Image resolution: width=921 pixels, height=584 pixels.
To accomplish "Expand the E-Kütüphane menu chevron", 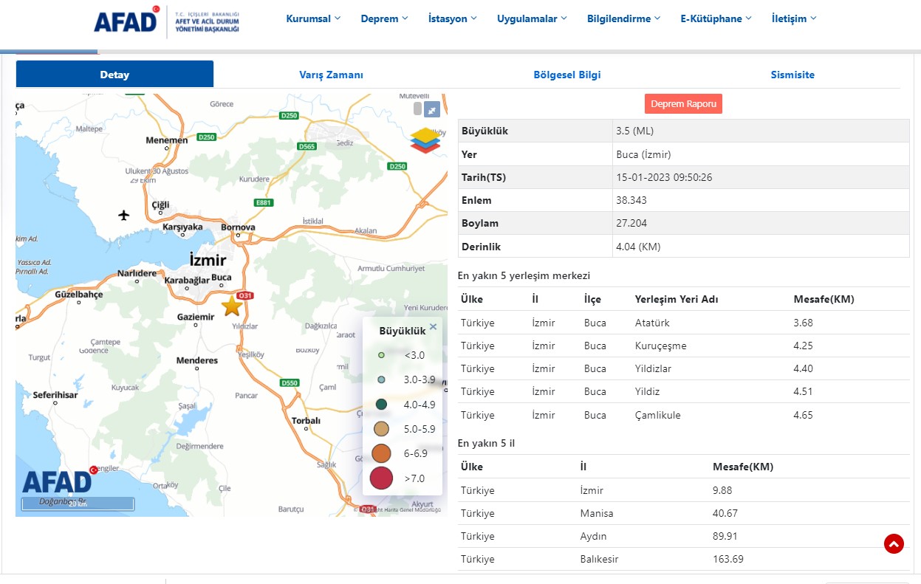I will pyautogui.click(x=750, y=18).
